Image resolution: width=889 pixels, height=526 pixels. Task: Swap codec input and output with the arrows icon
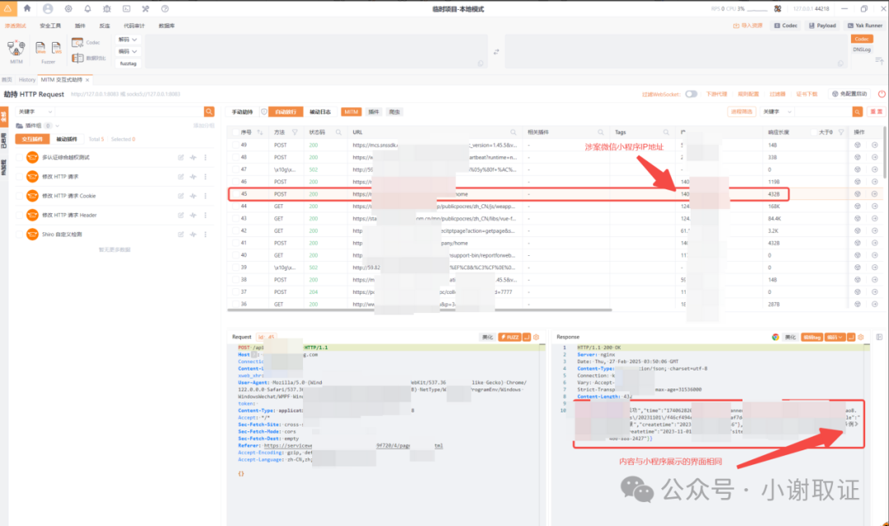pos(496,52)
